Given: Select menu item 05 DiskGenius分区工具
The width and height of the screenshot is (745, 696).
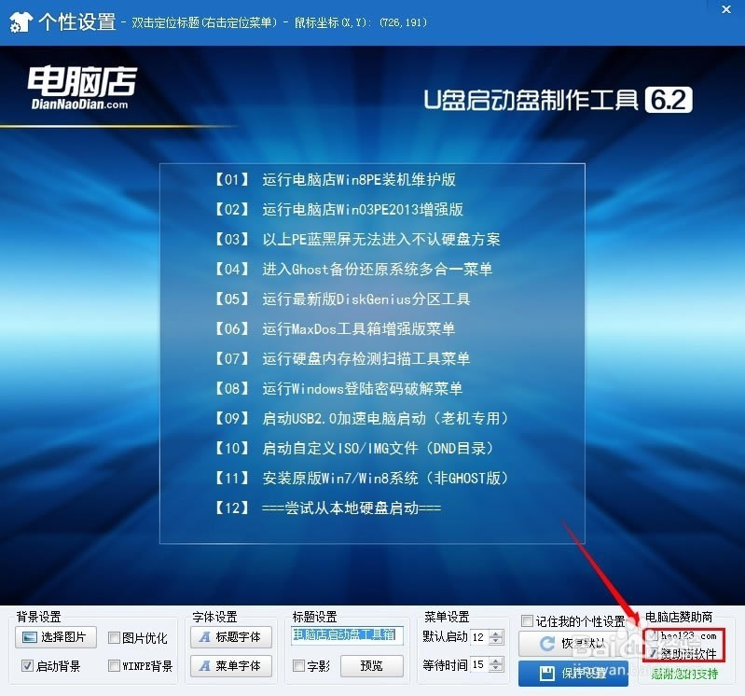Looking at the screenshot, I should pyautogui.click(x=341, y=299).
